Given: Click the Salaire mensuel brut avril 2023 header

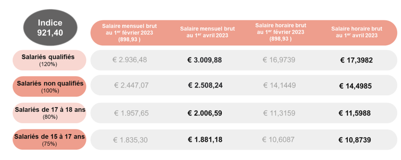Looking at the screenshot, I should 207,32.
